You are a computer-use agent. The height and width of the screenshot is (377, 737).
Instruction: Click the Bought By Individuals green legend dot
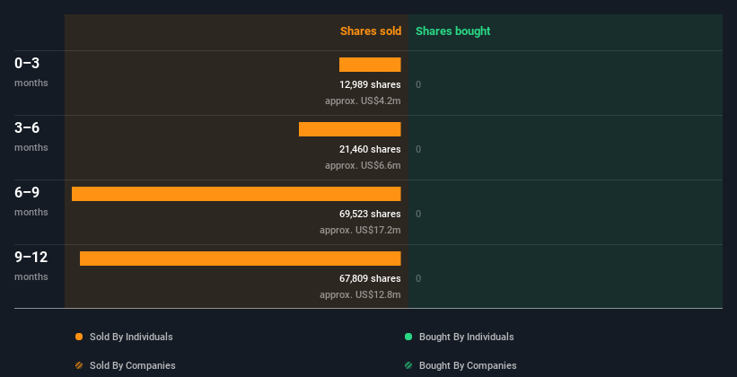[408, 337]
